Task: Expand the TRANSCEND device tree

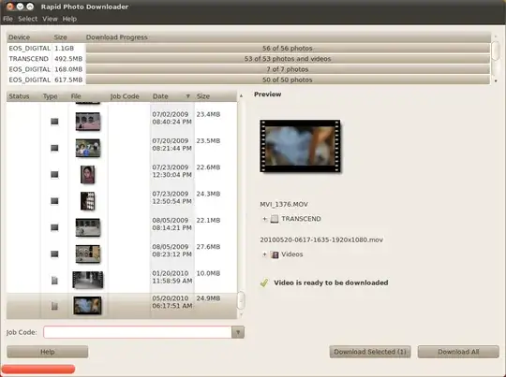Action: pyautogui.click(x=264, y=219)
